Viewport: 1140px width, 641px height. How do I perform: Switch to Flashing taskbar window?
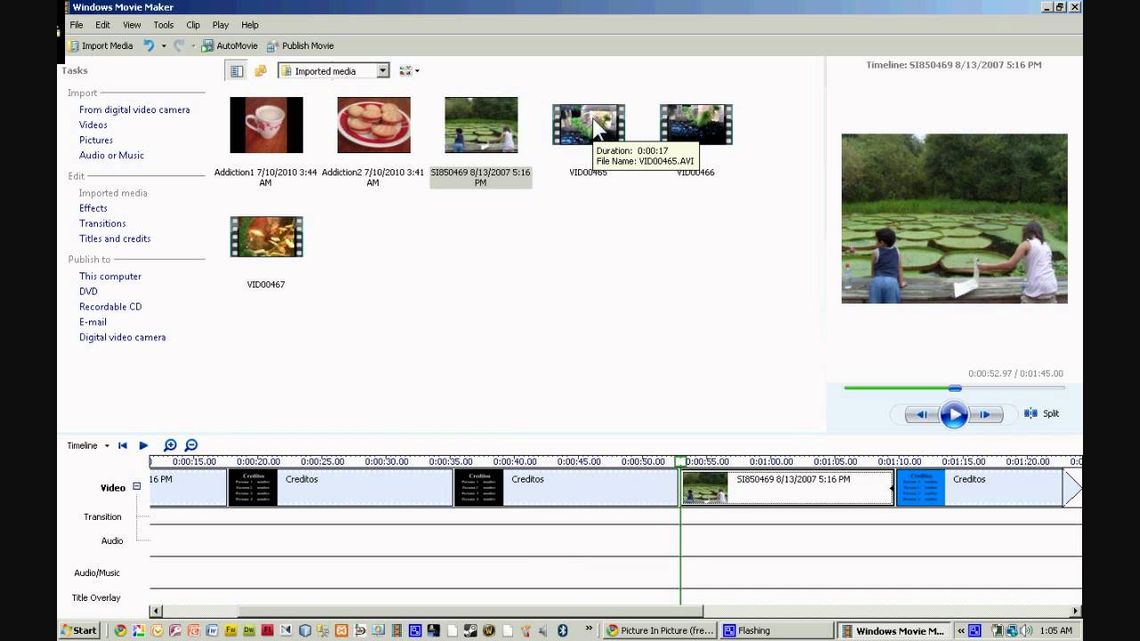(775, 630)
